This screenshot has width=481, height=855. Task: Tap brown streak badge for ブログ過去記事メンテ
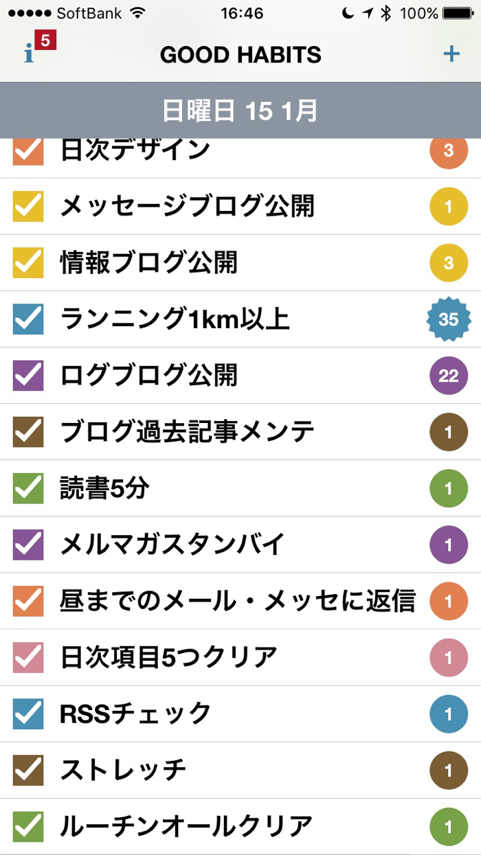tap(448, 432)
